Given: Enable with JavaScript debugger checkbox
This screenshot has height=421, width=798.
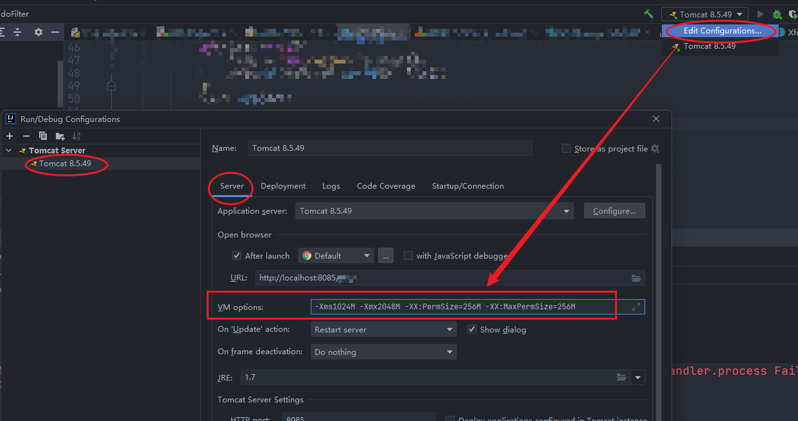Looking at the screenshot, I should 408,255.
